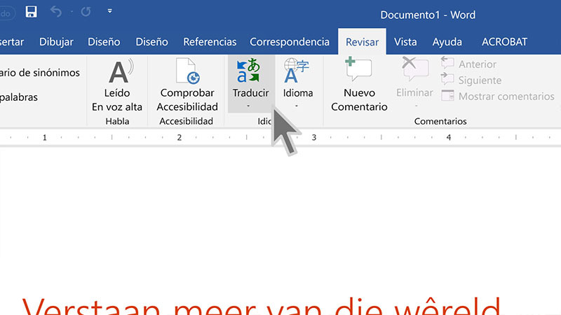Screen dimensions: 561x315
Task: Expand the Quick Access Toolbar customize arrow
Action: tap(110, 12)
